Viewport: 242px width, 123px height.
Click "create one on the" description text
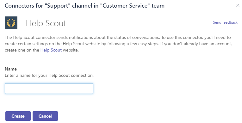(22, 50)
